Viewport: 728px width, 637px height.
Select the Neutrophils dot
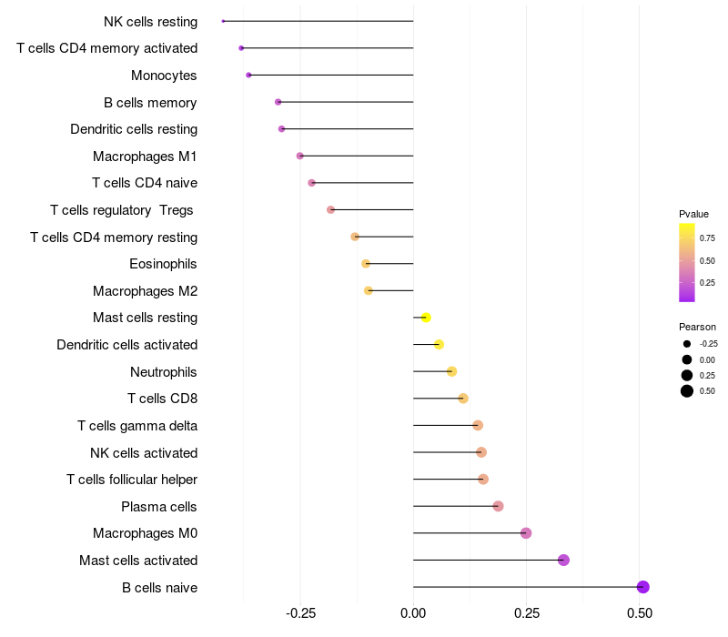(x=451, y=371)
